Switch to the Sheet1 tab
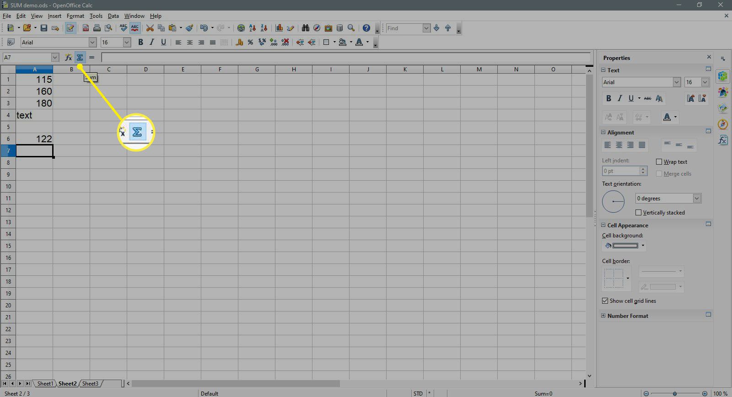732x397 pixels. (x=45, y=383)
